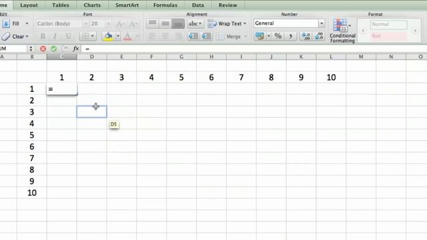Open font color dropdown arrow
The height and width of the screenshot is (240, 427).
tap(137, 36)
